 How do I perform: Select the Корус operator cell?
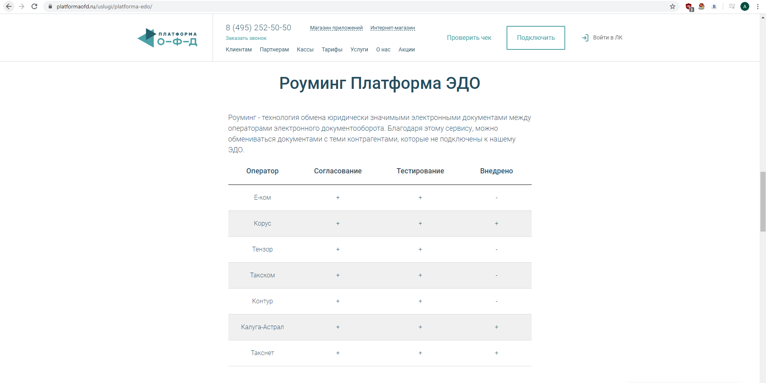coord(263,224)
